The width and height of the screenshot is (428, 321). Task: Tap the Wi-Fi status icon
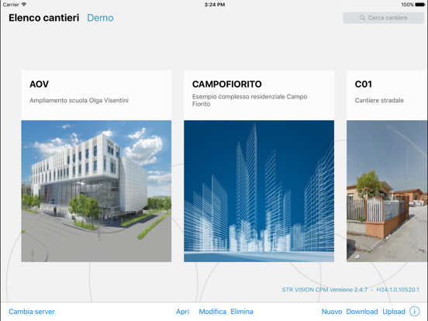(x=24, y=5)
